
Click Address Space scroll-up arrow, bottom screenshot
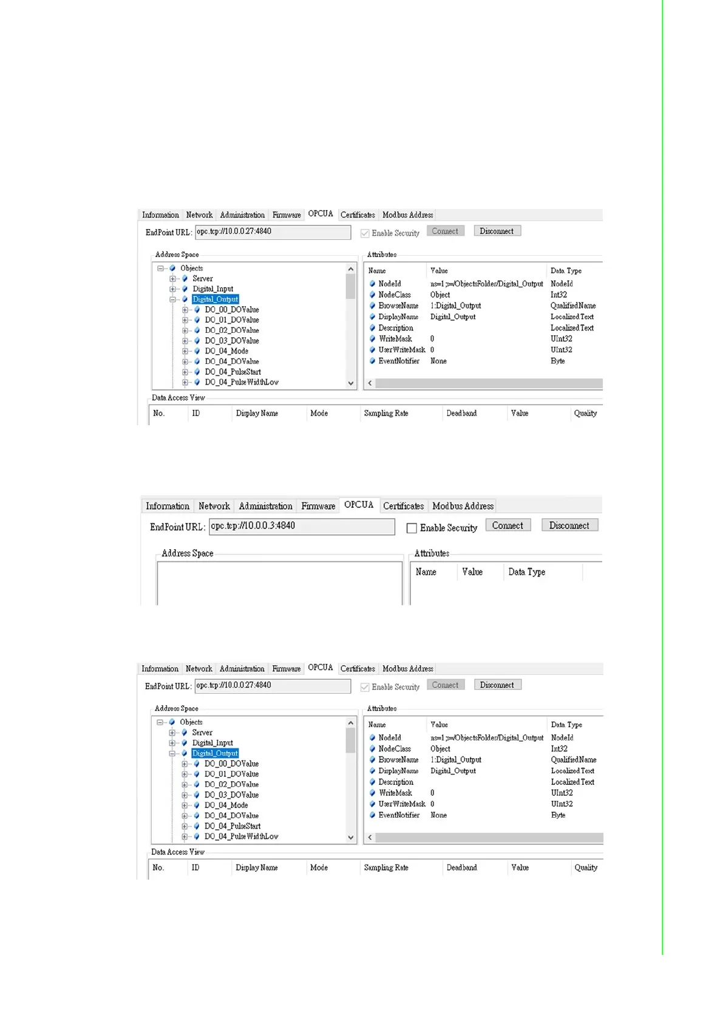click(x=350, y=723)
